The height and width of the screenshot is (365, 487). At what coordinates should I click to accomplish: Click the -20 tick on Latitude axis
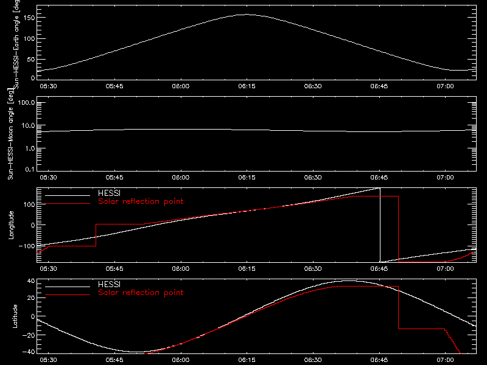point(29,335)
